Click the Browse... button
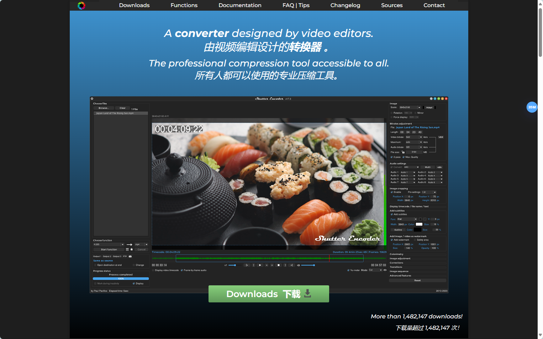 (x=104, y=108)
